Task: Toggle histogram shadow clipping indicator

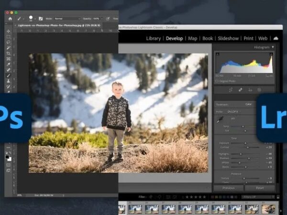Action: click(x=218, y=54)
